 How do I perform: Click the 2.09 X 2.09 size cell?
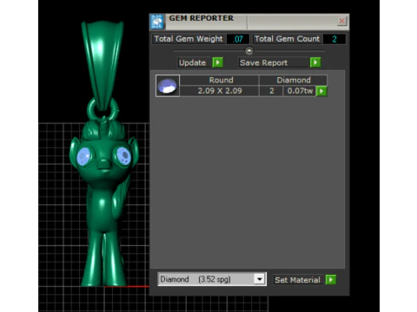click(220, 91)
